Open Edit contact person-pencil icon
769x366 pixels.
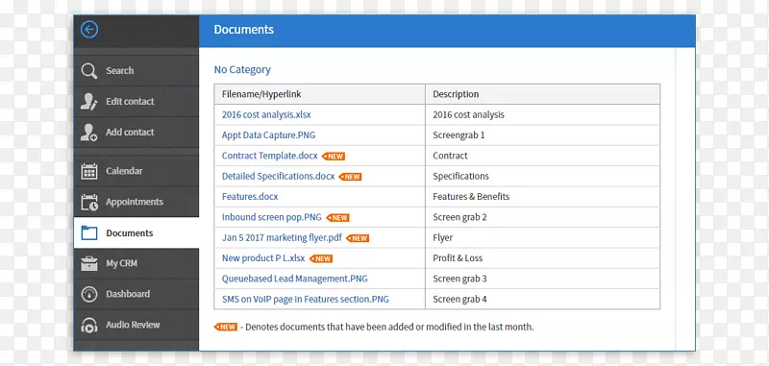click(89, 102)
